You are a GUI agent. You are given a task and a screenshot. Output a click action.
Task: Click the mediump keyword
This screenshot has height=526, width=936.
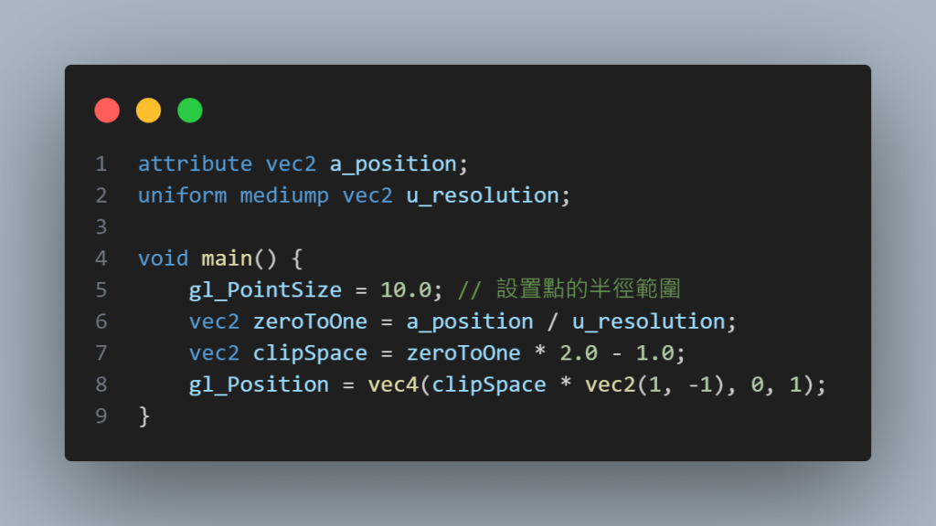point(284,196)
